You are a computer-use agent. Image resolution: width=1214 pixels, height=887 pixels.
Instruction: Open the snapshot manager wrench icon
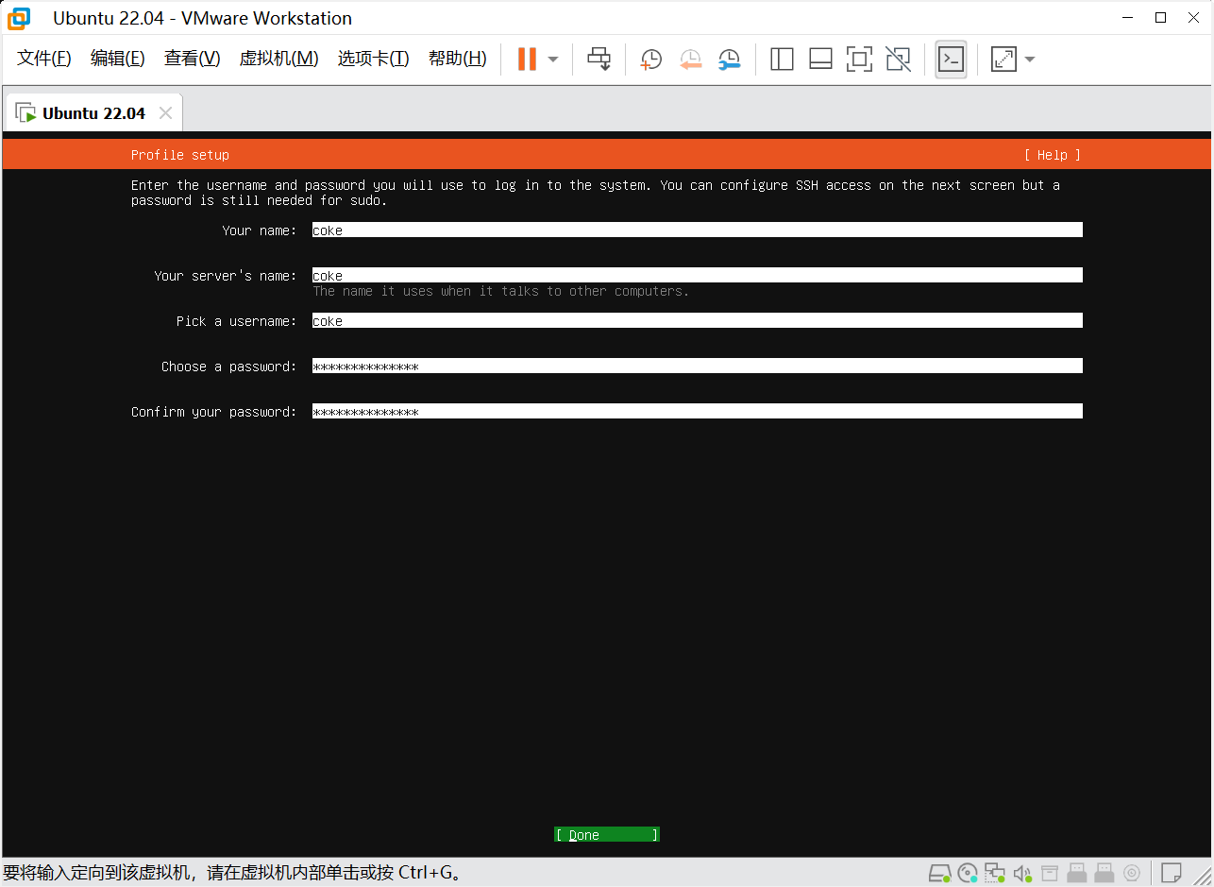729,60
